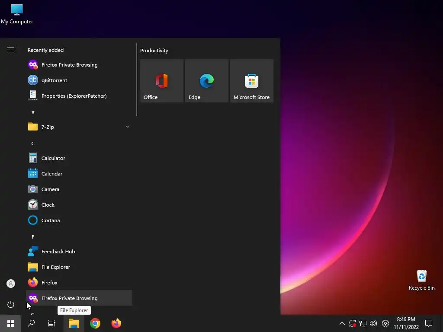Jump via the C letter header
Screen dimensions: 443x332
tap(33, 144)
